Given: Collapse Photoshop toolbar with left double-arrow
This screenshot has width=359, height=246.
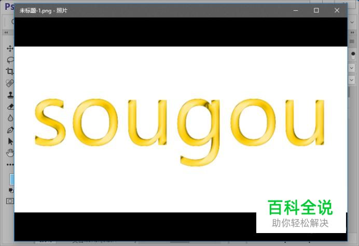Looking at the screenshot, I should [x=6, y=33].
